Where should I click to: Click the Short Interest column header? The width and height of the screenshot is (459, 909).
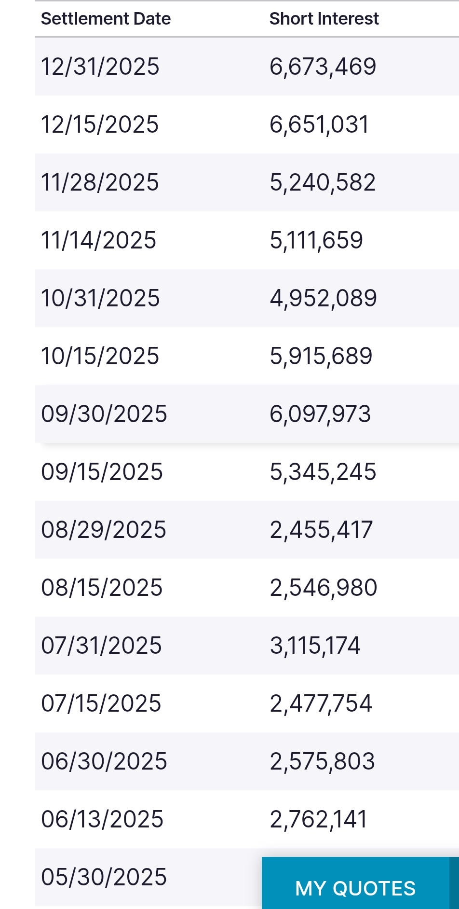(324, 19)
